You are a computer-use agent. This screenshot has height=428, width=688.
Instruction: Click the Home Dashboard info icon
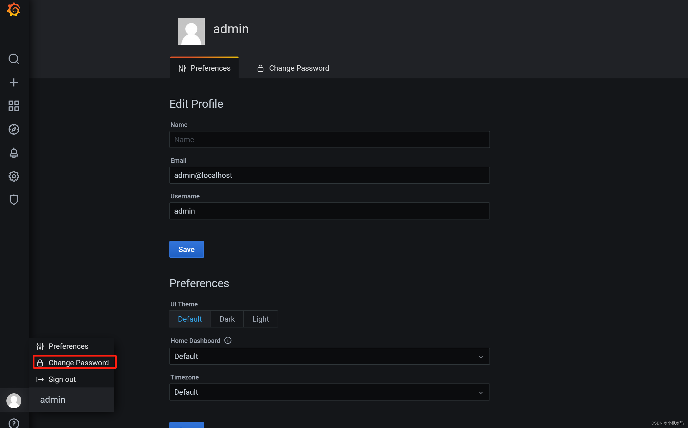coord(228,341)
